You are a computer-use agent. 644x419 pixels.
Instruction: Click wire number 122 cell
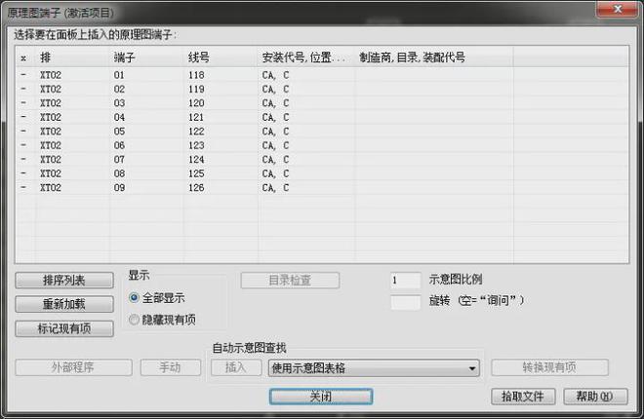196,132
